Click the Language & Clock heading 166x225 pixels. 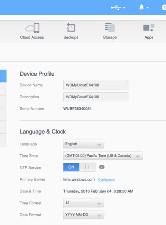43,132
